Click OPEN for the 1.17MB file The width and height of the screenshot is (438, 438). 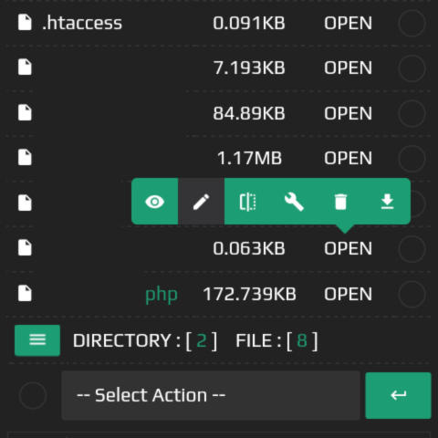tap(348, 158)
